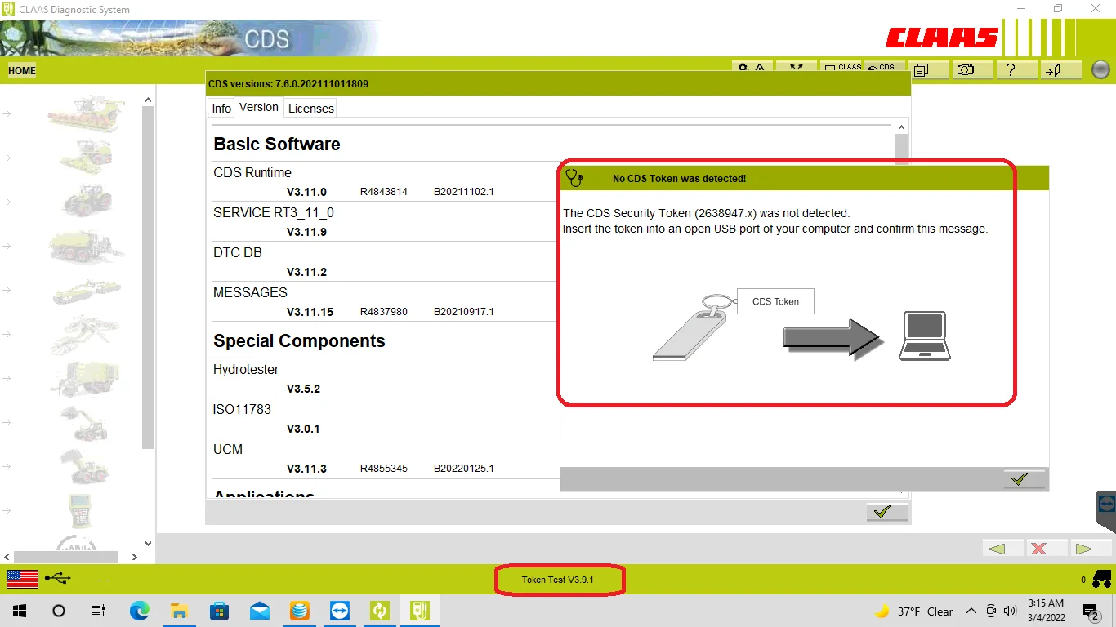Open File Explorer from taskbar
This screenshot has height=627, width=1116.
tap(179, 611)
